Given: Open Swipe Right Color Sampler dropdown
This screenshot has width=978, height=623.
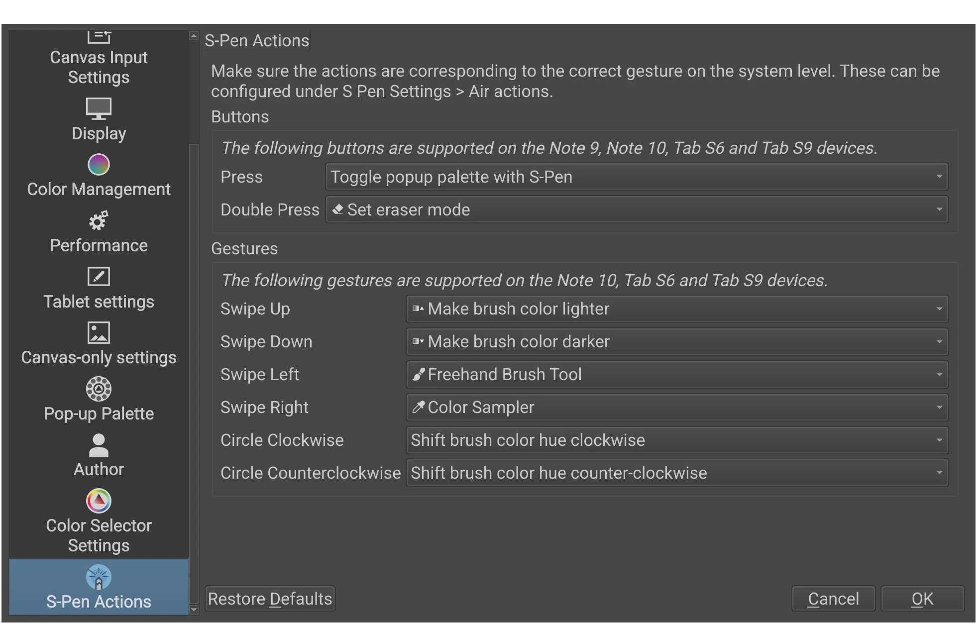Looking at the screenshot, I should [677, 407].
